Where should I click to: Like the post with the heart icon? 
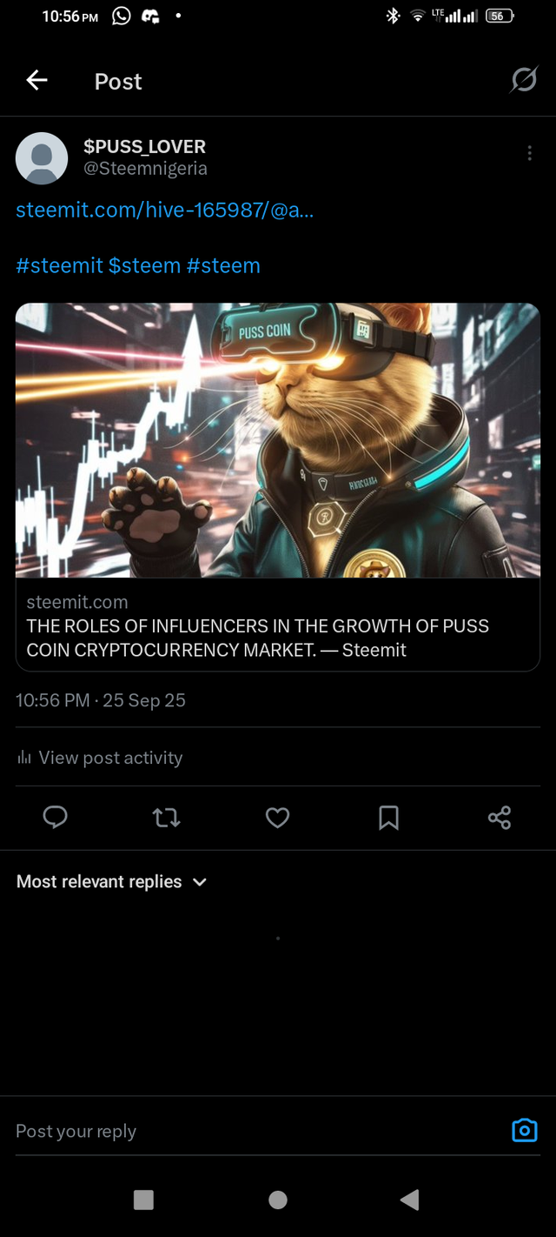coord(277,817)
